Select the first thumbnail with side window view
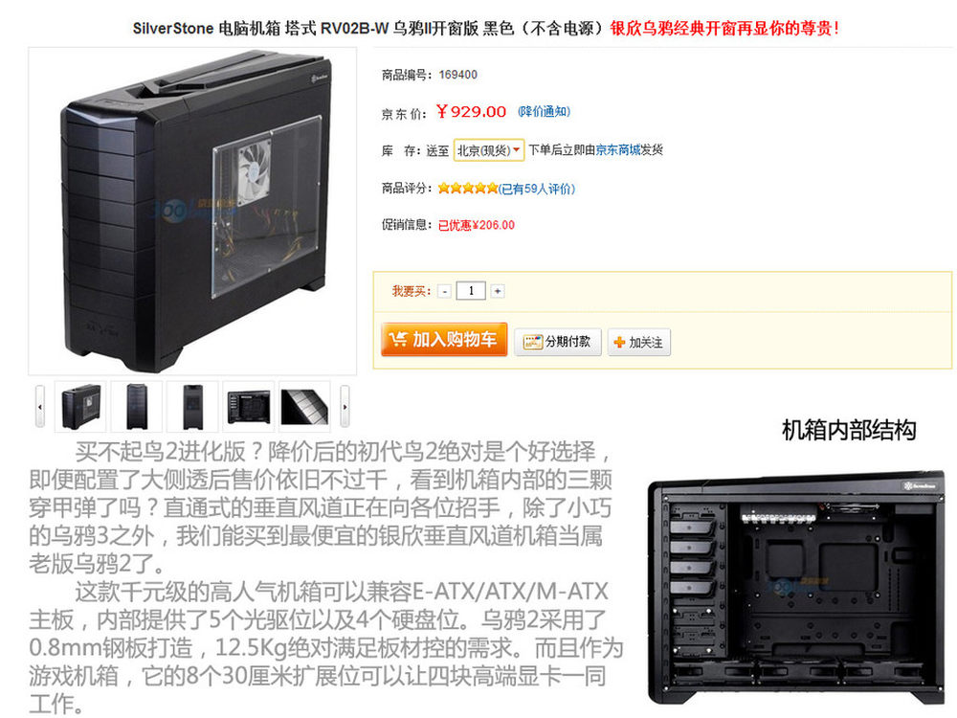The width and height of the screenshot is (957, 718). (x=80, y=406)
